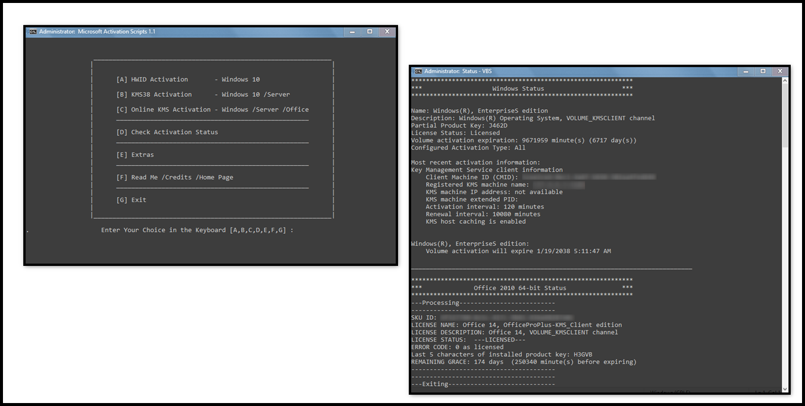Click the "REMAINING GRACE: 174 days" line

click(524, 362)
